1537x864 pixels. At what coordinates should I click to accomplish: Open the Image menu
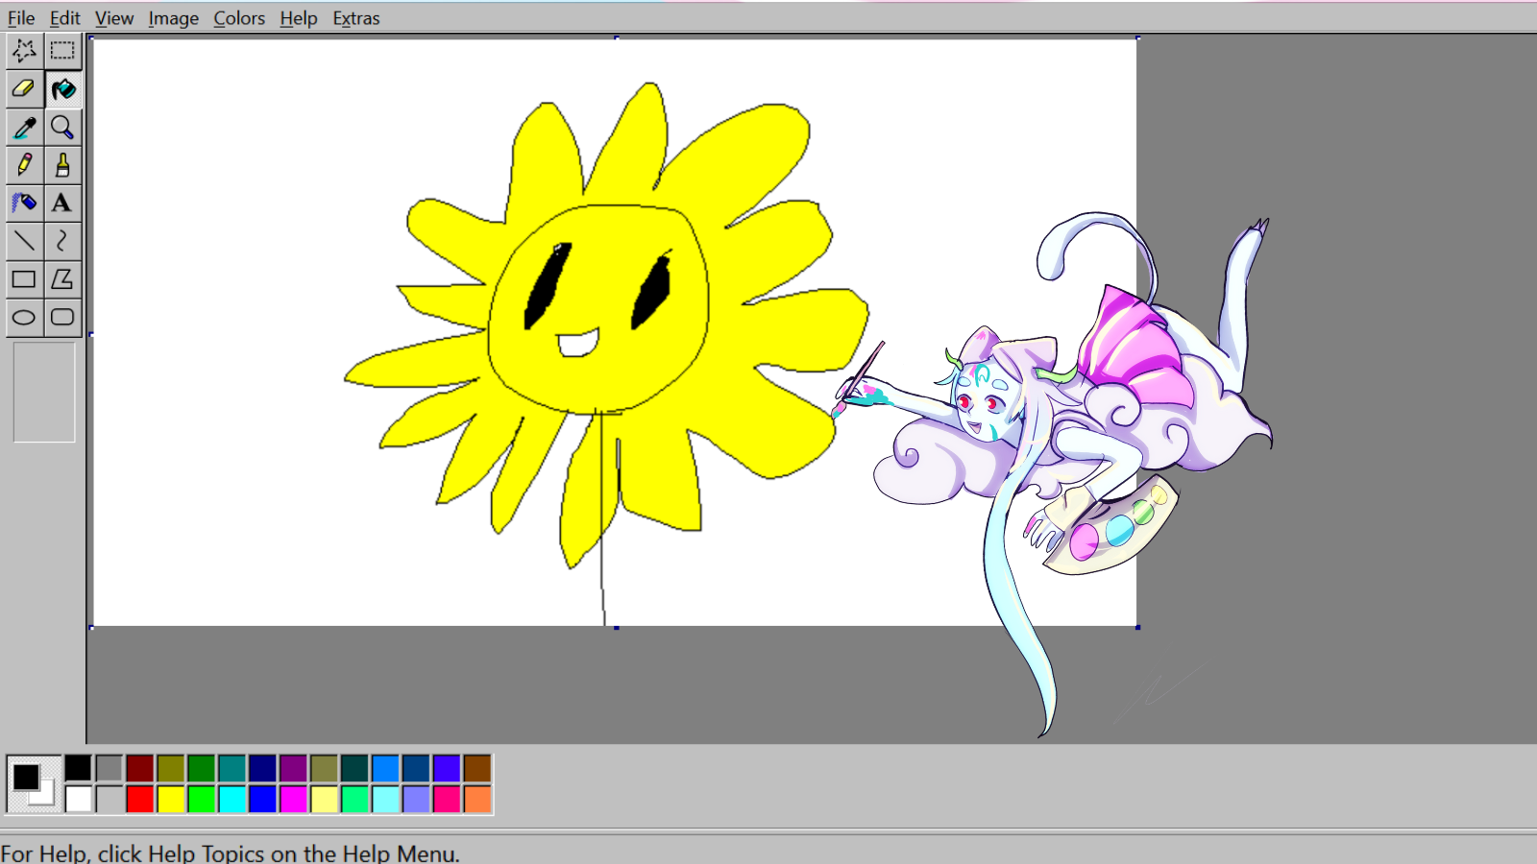coord(173,18)
